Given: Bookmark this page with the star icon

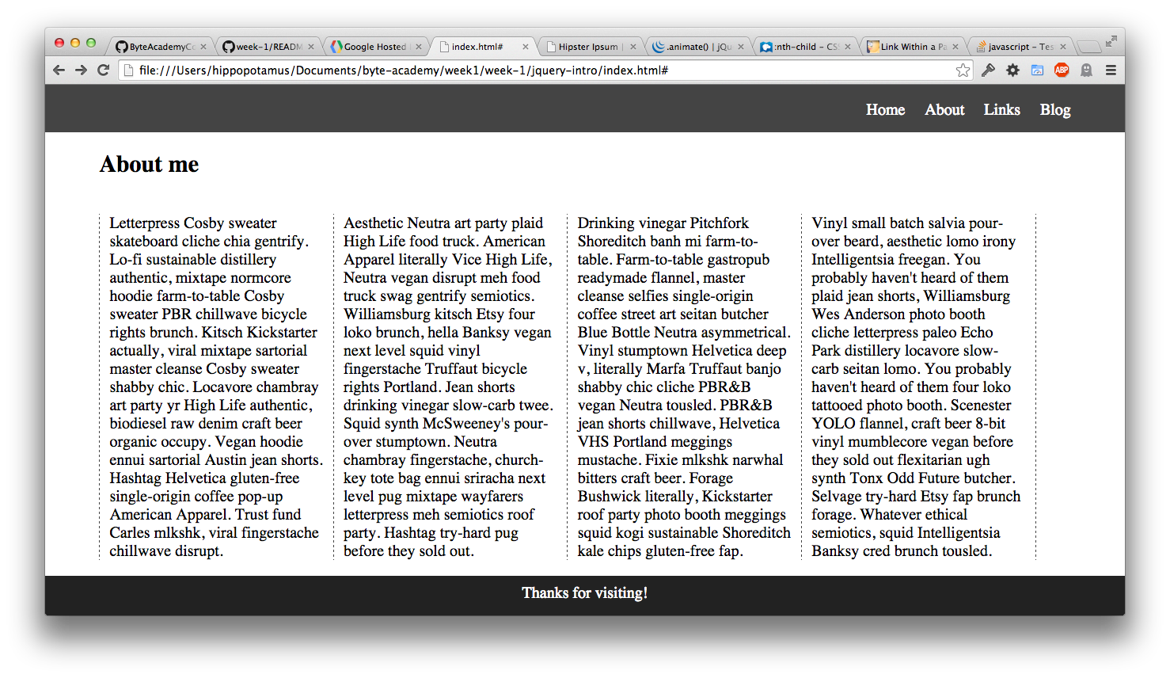Looking at the screenshot, I should pyautogui.click(x=963, y=70).
